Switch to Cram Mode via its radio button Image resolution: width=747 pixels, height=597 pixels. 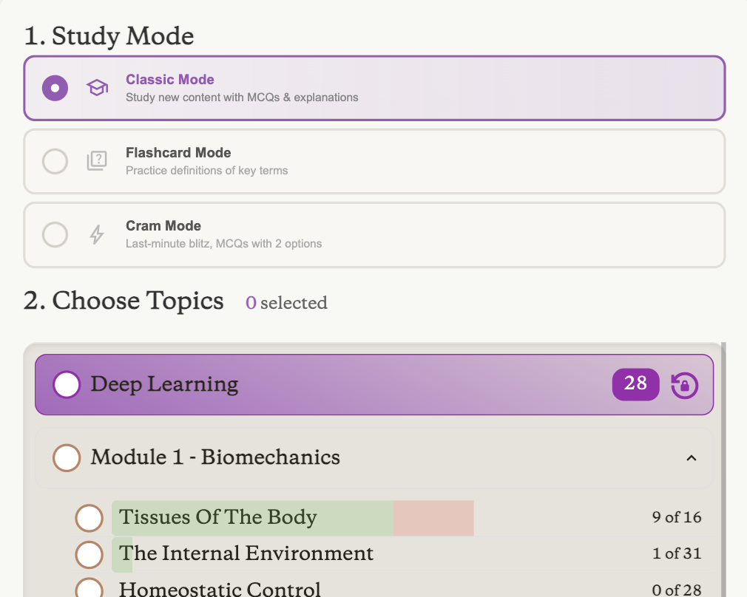pos(55,234)
